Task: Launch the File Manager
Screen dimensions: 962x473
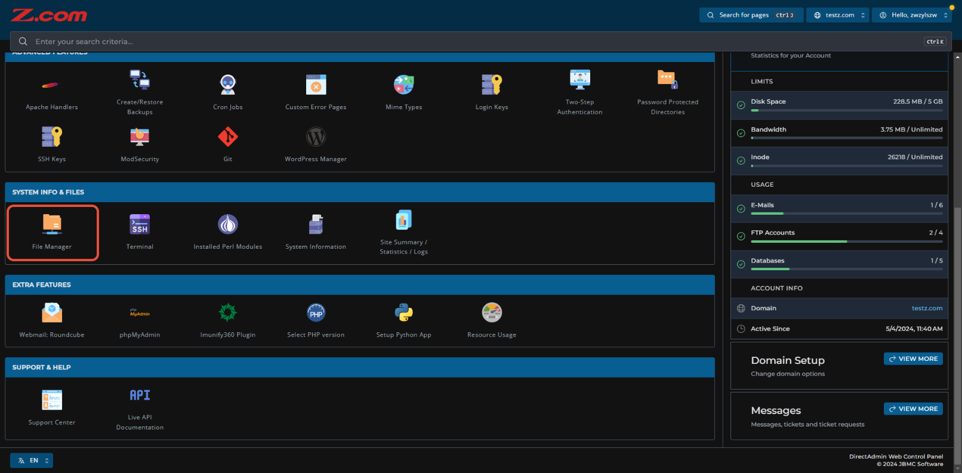Action: tap(53, 233)
